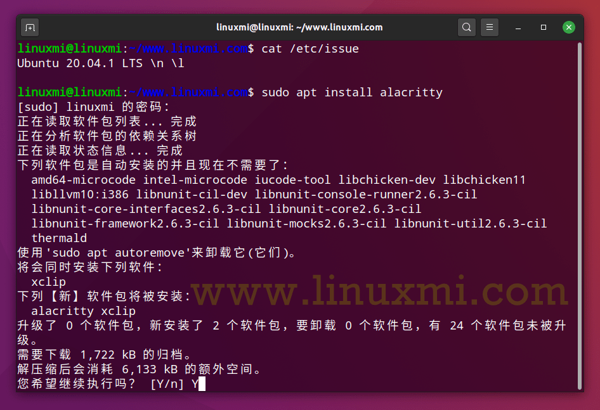The width and height of the screenshot is (600, 410).
Task: Open a new terminal tab
Action: (x=30, y=27)
